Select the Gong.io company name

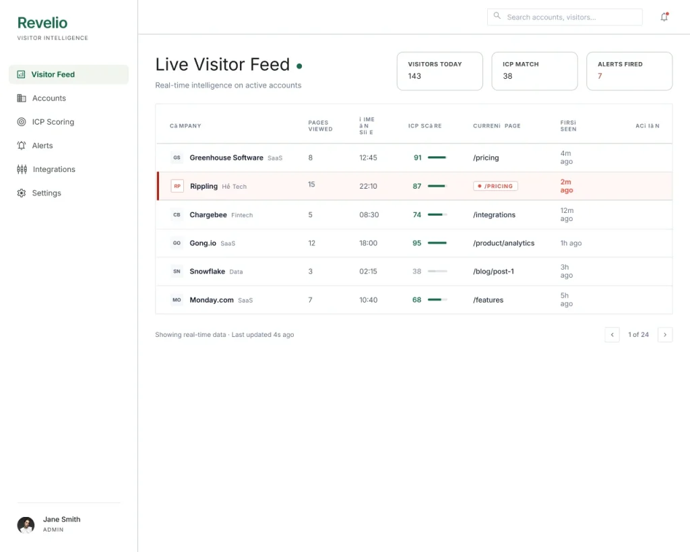click(x=203, y=243)
